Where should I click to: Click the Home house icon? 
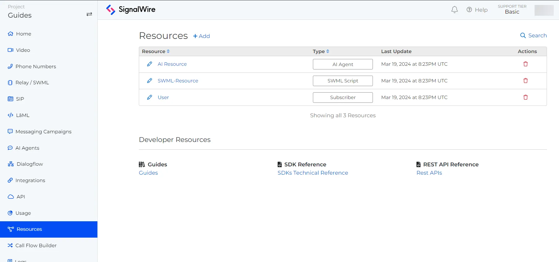coord(11,34)
